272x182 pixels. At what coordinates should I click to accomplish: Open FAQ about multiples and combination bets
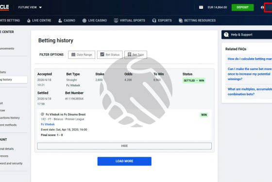(x=250, y=92)
